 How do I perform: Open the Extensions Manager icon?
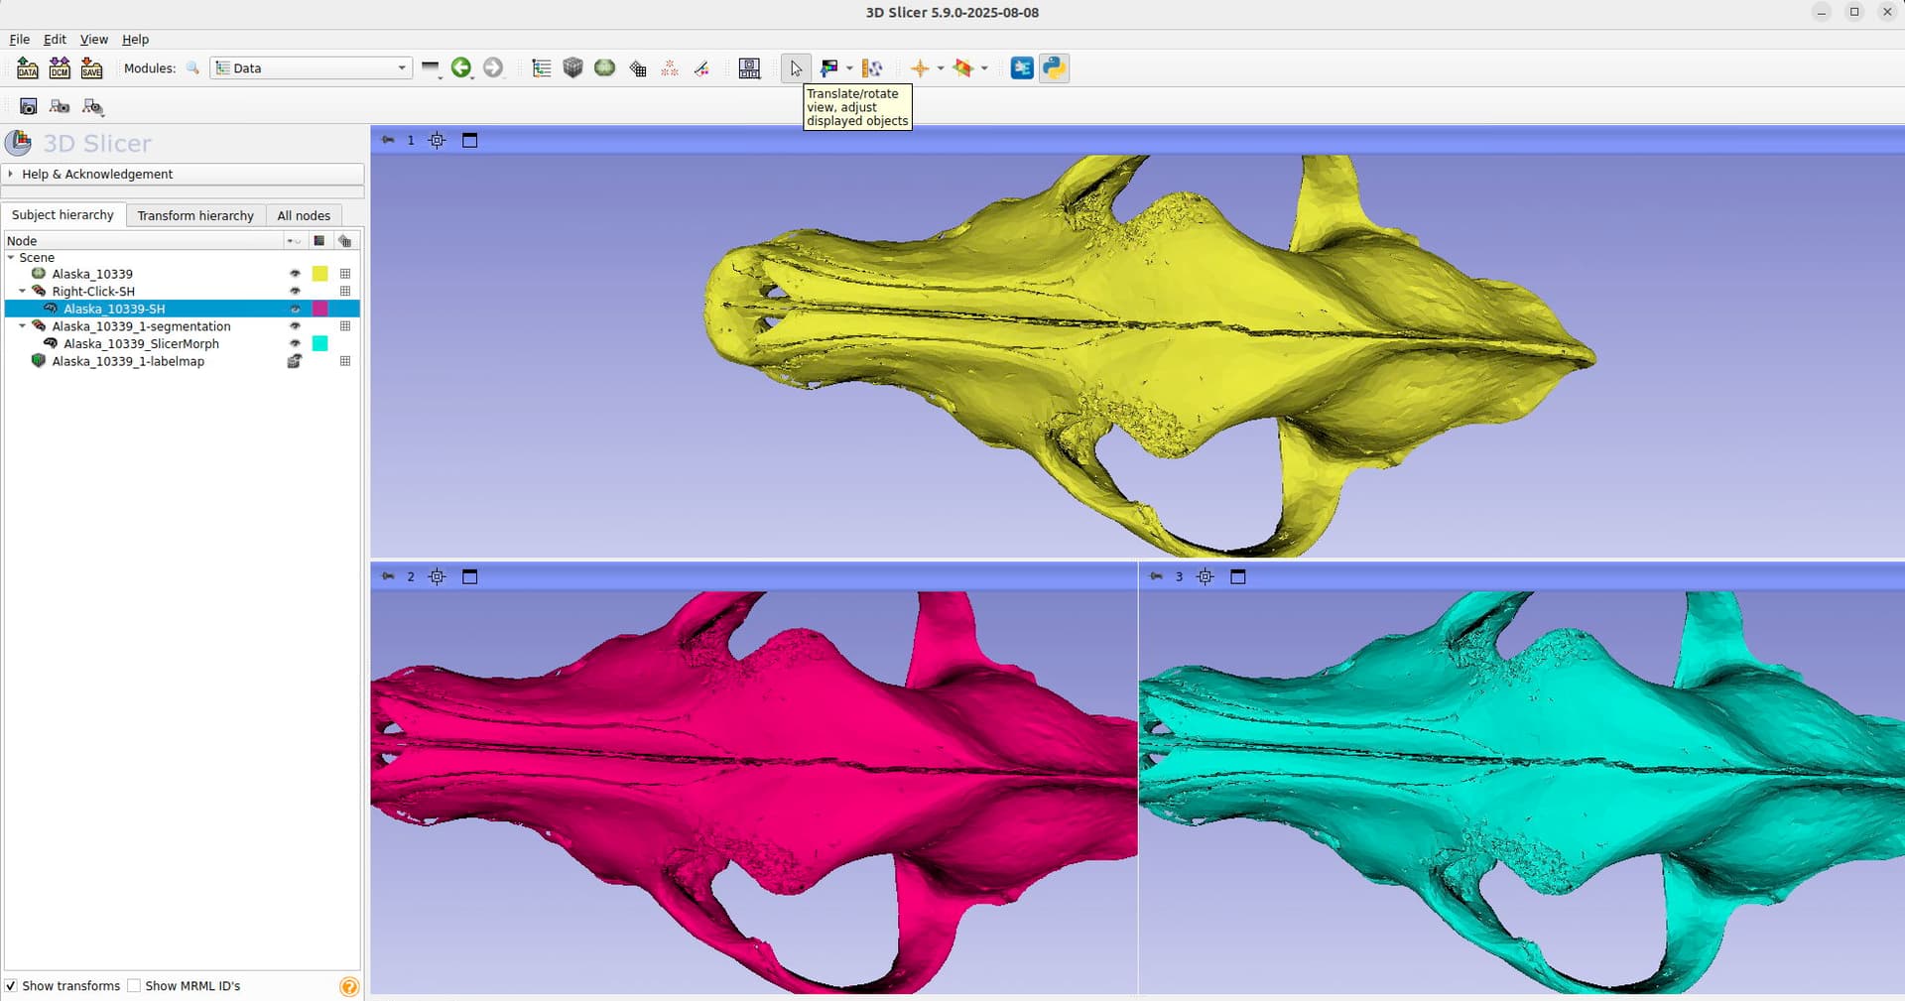coord(1022,68)
